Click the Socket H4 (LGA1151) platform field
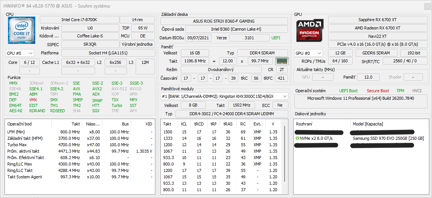 pos(108,53)
